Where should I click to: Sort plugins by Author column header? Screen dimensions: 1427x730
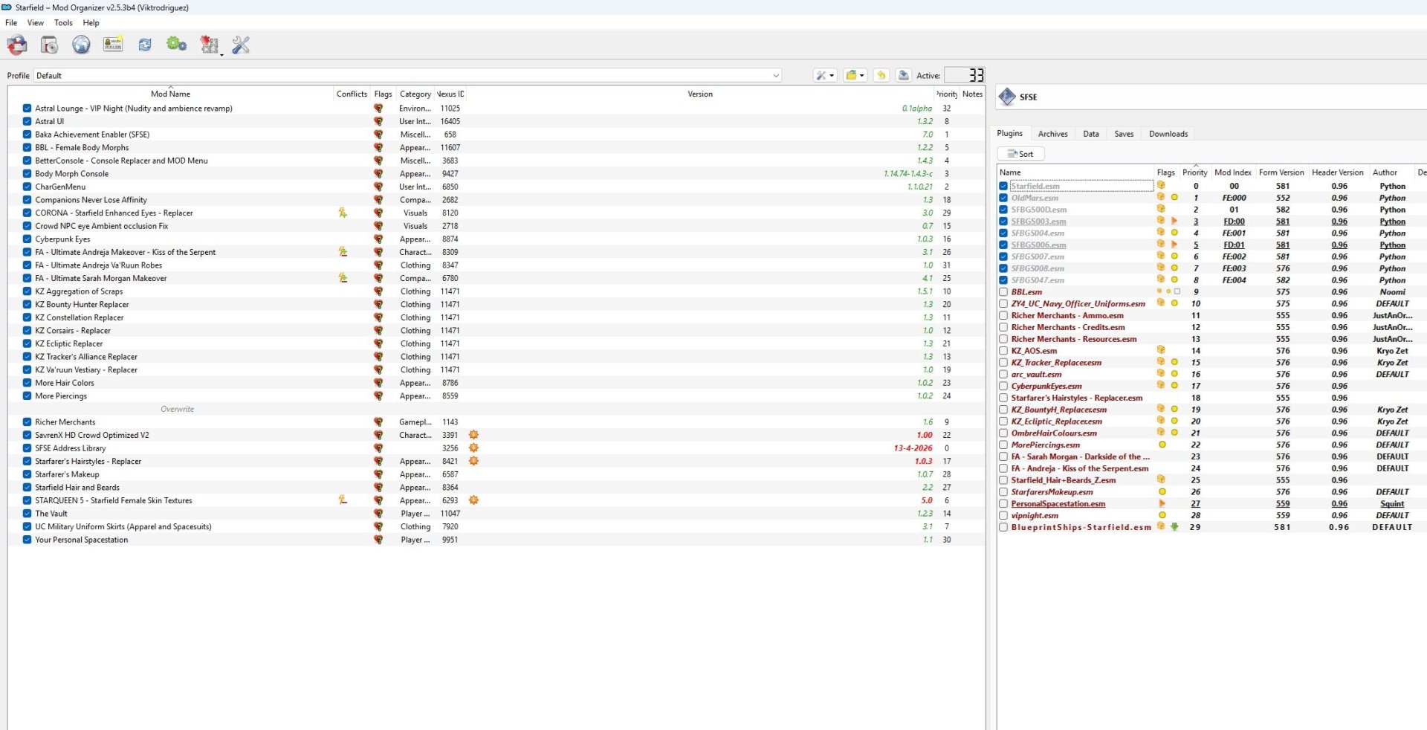1385,172
